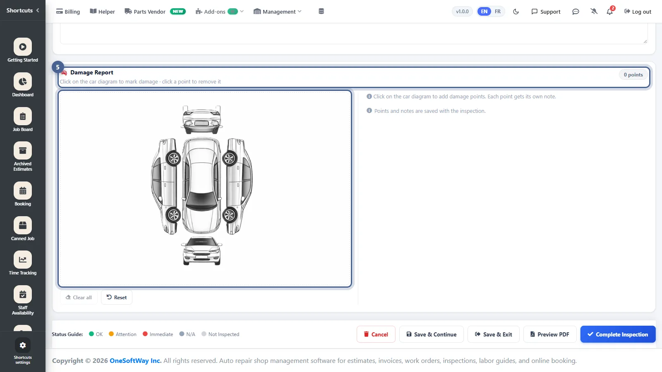The image size is (662, 372).
Task: Click the 0 points badge
Action: tap(633, 75)
